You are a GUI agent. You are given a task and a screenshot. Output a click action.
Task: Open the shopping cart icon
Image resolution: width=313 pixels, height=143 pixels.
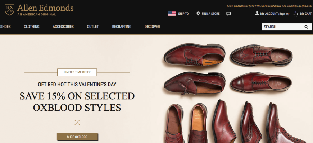296,14
